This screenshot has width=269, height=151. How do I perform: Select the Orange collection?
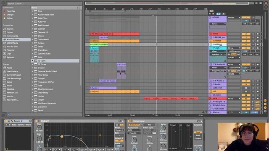tap(10, 15)
